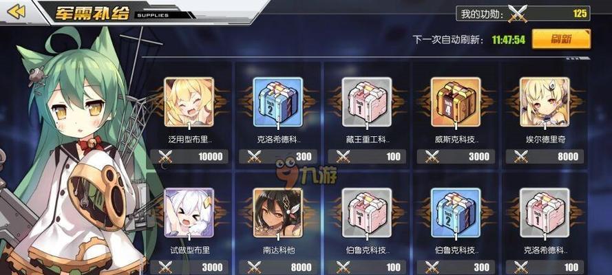Select the blue T2 克洛希德科 tech box
Image resolution: width=612 pixels, height=275 pixels.
click(278, 102)
